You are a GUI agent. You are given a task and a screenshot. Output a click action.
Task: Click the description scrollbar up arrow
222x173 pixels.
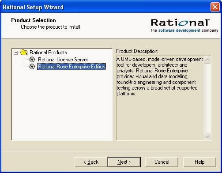pos(207,60)
